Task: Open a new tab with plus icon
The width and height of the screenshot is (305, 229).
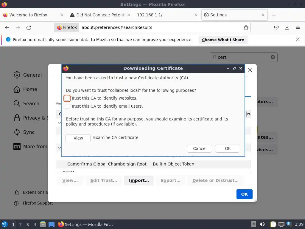Action: click(x=274, y=15)
